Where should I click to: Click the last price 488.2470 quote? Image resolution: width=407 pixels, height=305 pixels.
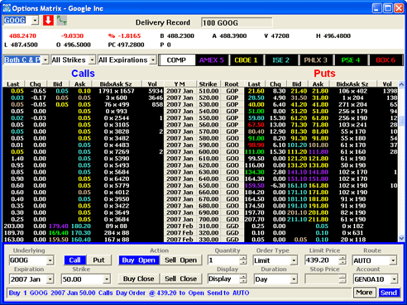(x=22, y=36)
